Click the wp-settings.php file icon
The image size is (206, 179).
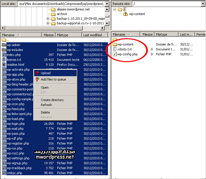4,158
